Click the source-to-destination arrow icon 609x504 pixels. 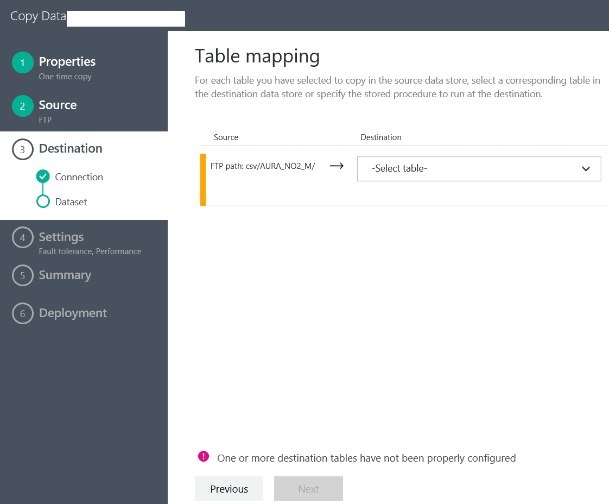(x=337, y=166)
